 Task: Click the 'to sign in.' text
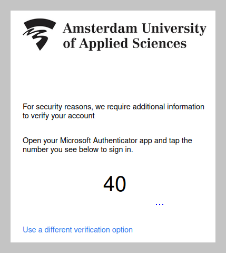point(117,149)
